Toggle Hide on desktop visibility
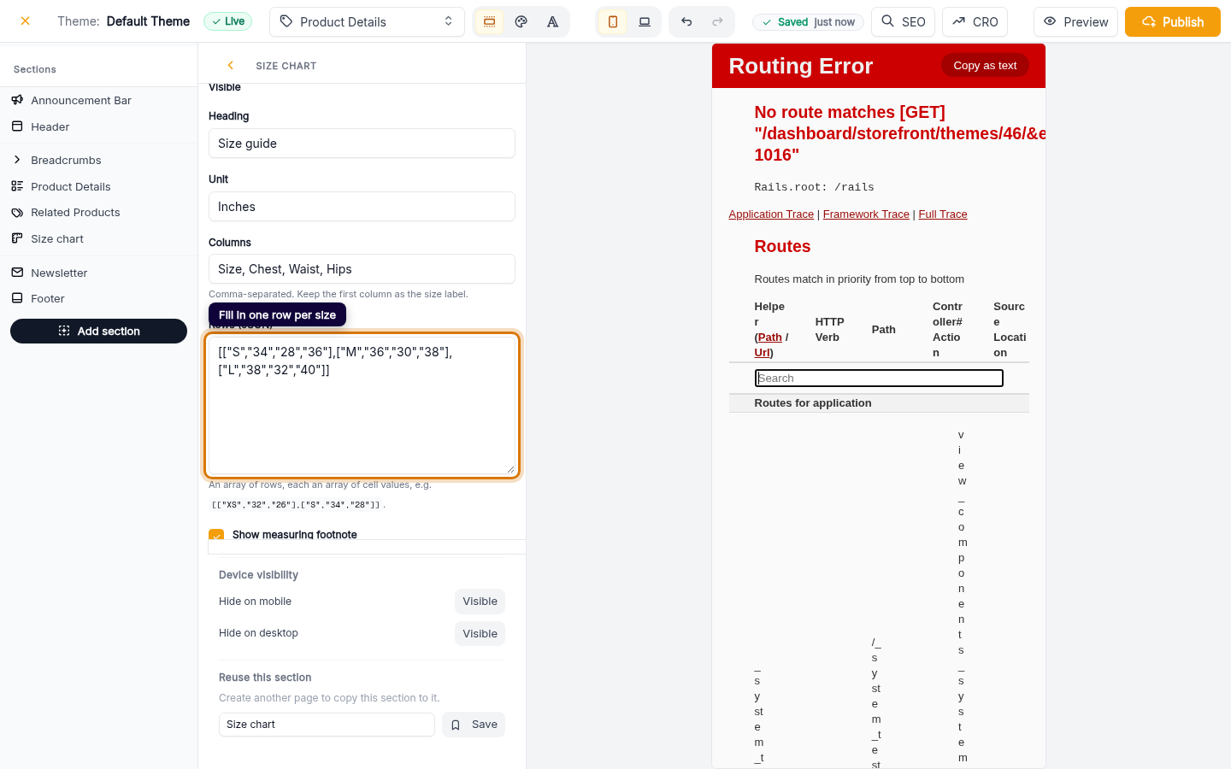This screenshot has width=1231, height=769. [x=480, y=634]
